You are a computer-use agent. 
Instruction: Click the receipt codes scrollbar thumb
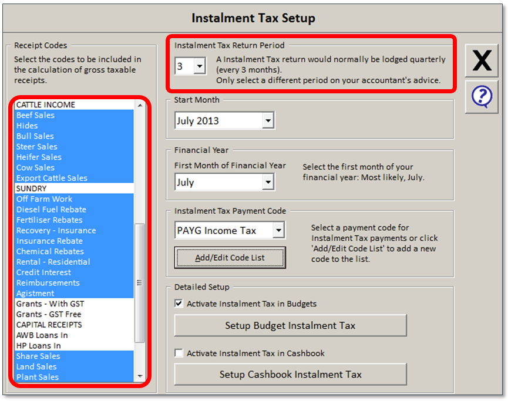coord(140,283)
